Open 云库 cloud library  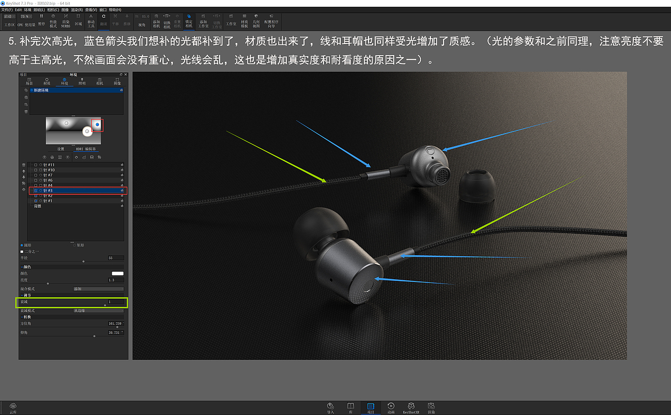click(x=13, y=408)
